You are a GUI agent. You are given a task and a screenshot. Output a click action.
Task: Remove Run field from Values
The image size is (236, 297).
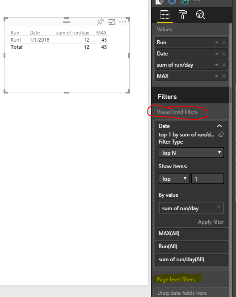(x=224, y=42)
